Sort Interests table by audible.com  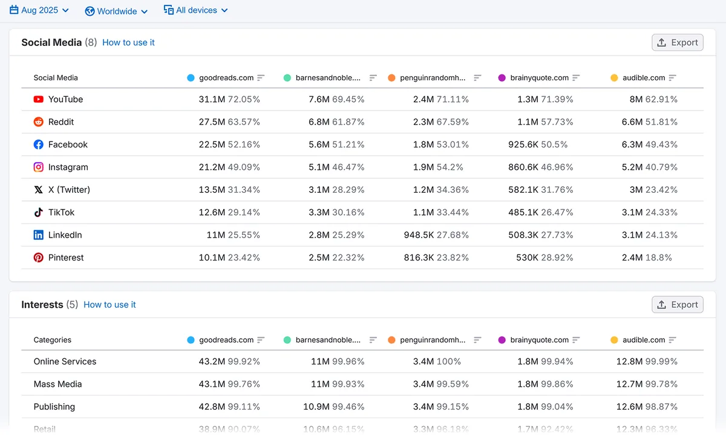(672, 340)
